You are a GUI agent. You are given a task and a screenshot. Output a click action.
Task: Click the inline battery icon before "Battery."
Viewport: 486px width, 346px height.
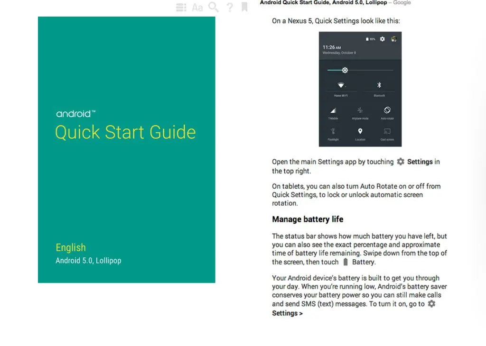click(x=346, y=262)
